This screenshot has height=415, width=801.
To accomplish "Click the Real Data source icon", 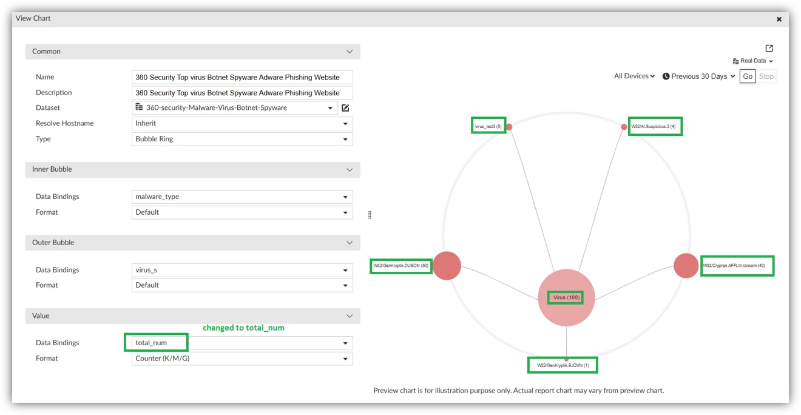I will 735,61.
